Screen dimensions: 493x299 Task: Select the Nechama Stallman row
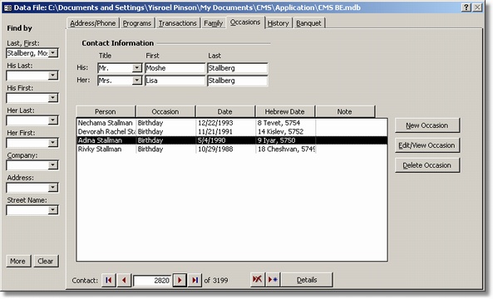[x=232, y=123]
